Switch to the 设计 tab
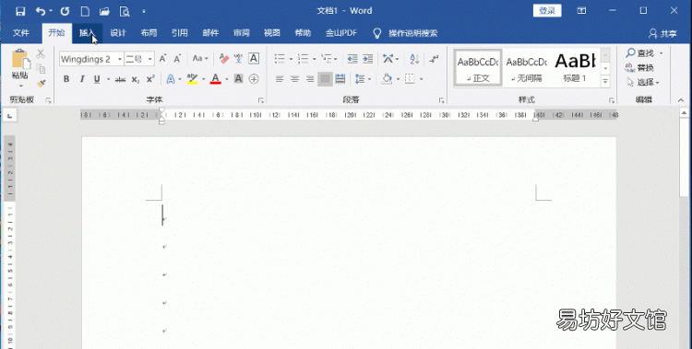Image resolution: width=692 pixels, height=349 pixels. point(118,33)
